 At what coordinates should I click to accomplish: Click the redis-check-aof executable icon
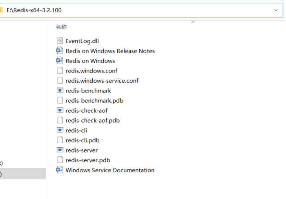click(x=60, y=110)
